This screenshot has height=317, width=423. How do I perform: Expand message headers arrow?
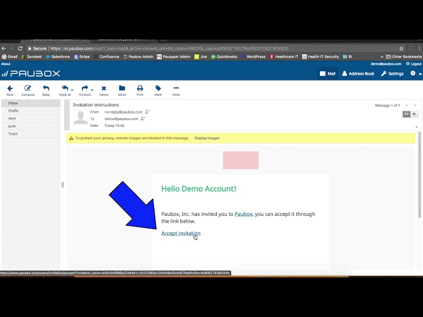[x=416, y=127]
